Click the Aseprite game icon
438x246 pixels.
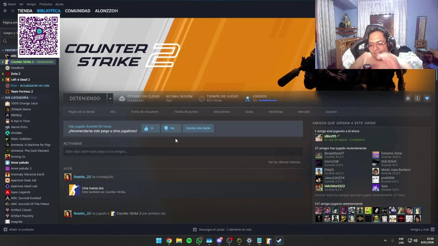click(x=8, y=222)
